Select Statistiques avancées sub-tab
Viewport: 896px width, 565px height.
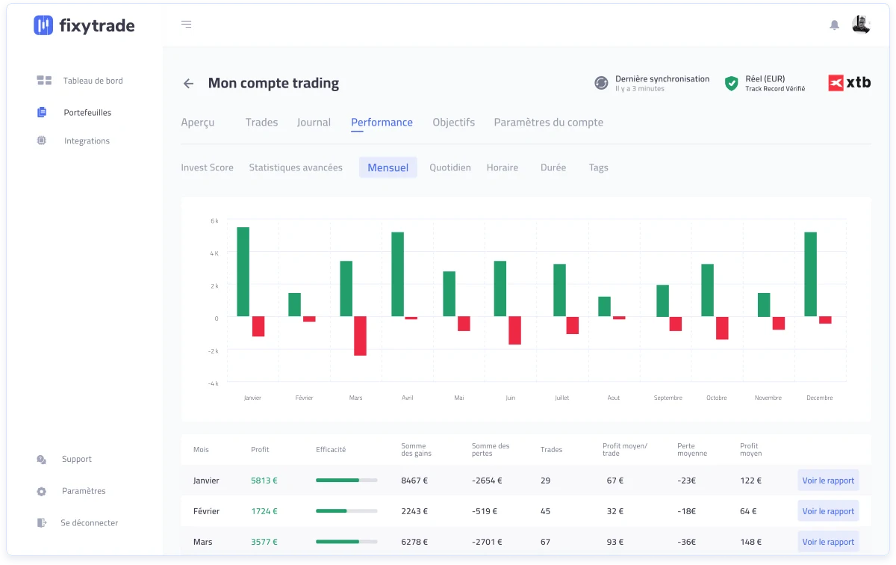(296, 167)
